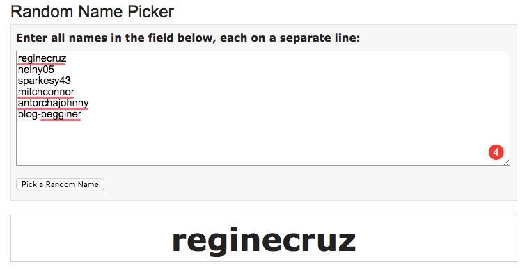Image resolution: width=527 pixels, height=269 pixels.
Task: Click the Random Name Picker page heading
Action: pos(93,11)
